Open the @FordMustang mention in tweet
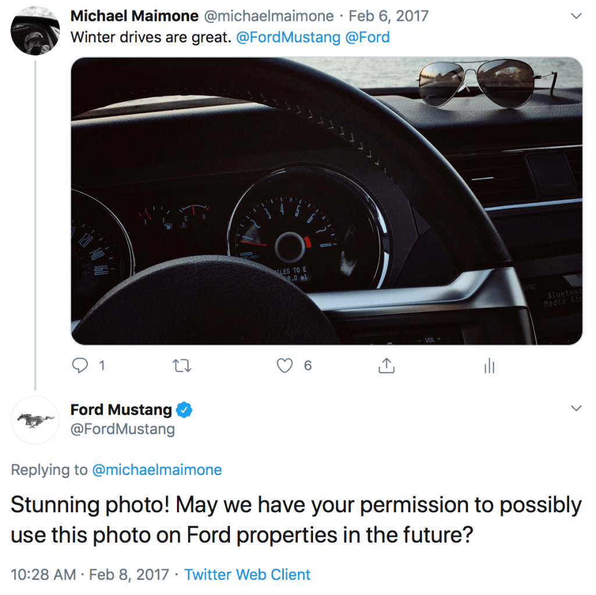The height and width of the screenshot is (595, 596). coord(288,38)
